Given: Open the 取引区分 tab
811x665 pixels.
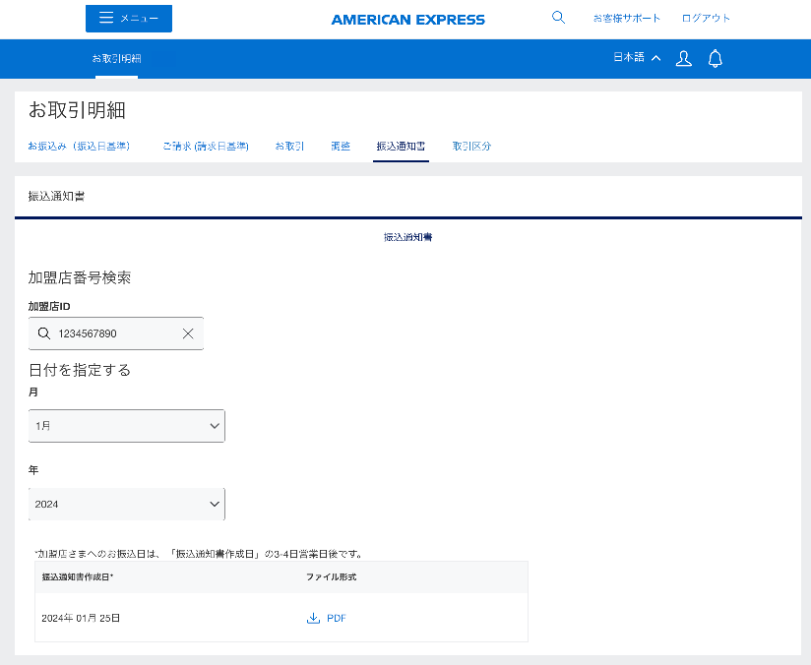Looking at the screenshot, I should coord(471,144).
